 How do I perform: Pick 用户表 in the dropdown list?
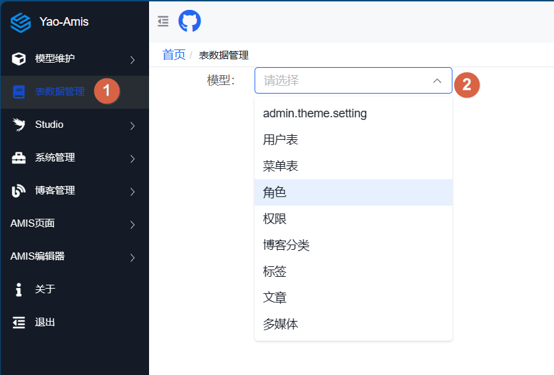pyautogui.click(x=280, y=140)
